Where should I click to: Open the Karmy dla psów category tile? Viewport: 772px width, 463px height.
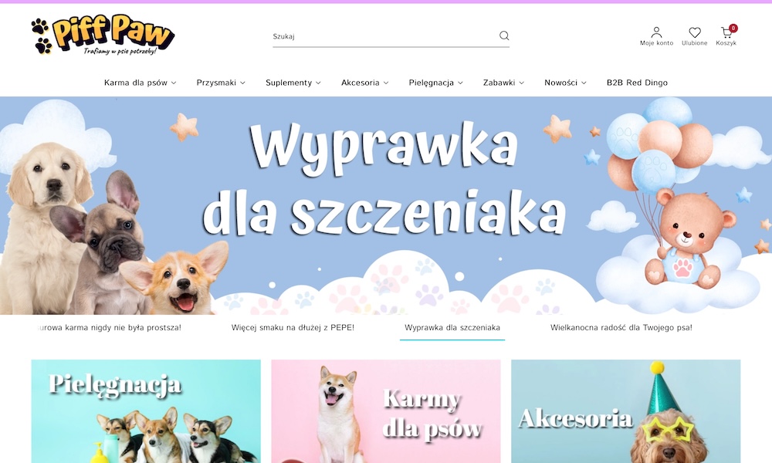pyautogui.click(x=385, y=411)
